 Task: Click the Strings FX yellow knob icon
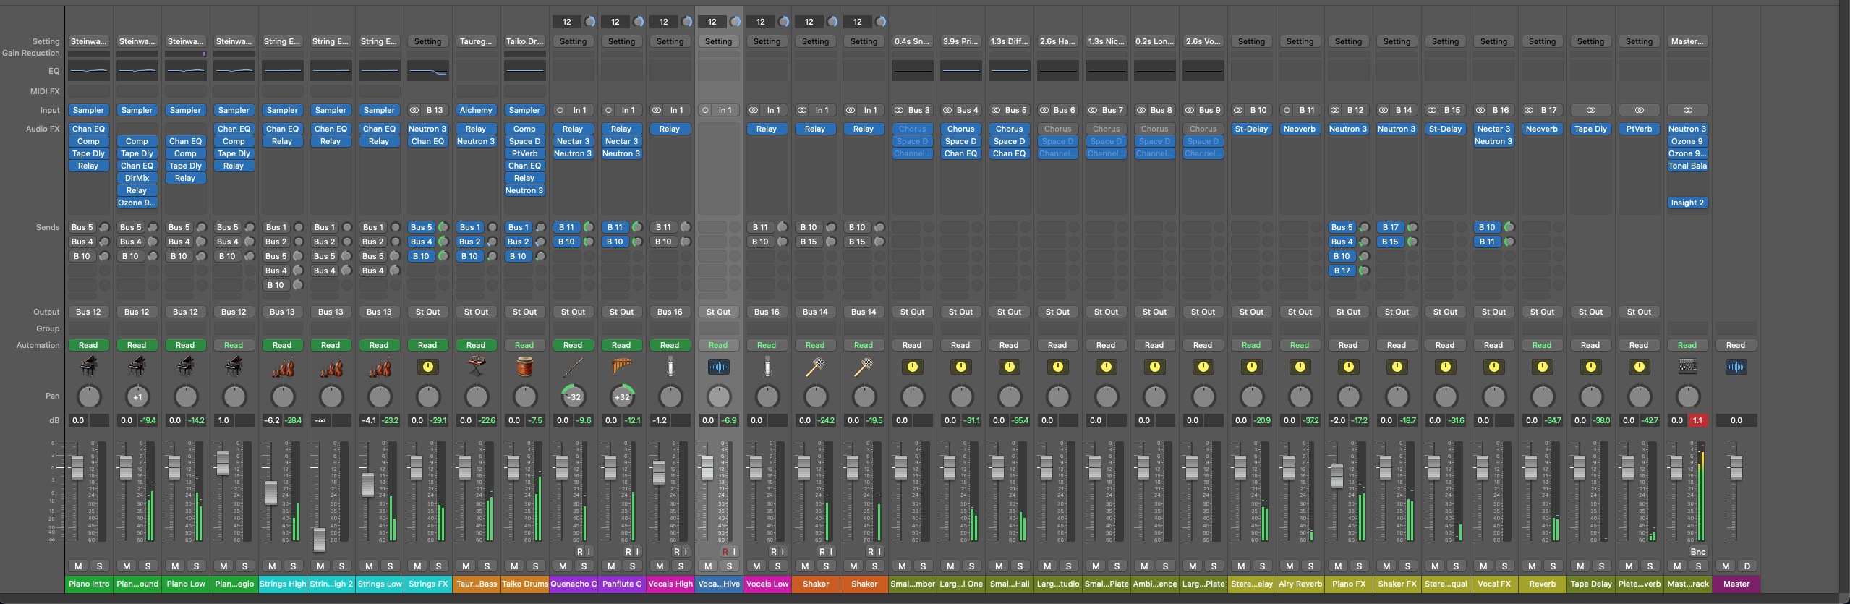pyautogui.click(x=427, y=367)
